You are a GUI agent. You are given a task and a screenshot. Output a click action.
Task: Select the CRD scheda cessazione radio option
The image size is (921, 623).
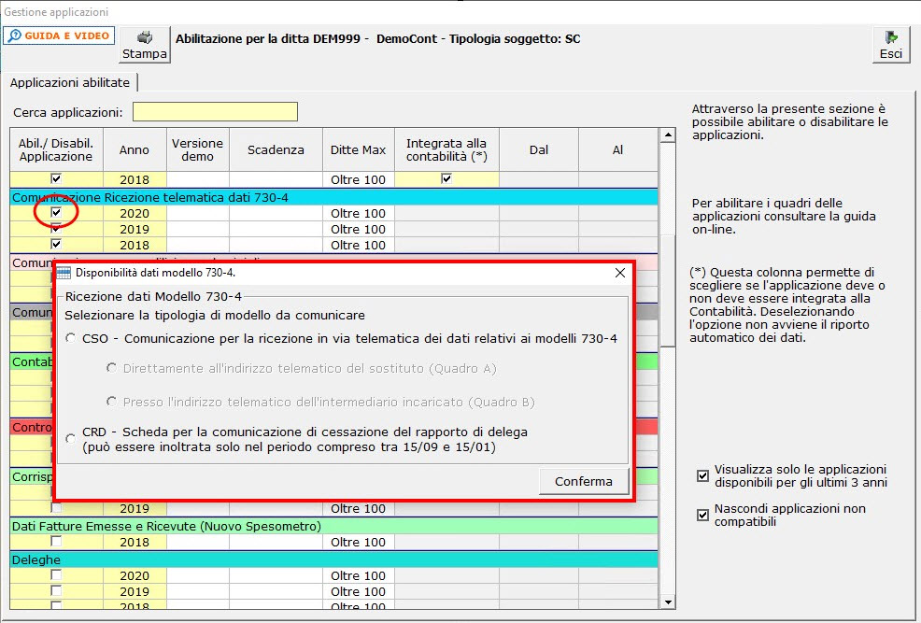[71, 439]
